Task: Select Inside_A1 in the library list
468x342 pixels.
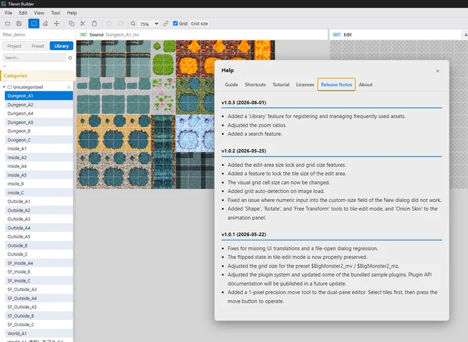Action: (39, 148)
